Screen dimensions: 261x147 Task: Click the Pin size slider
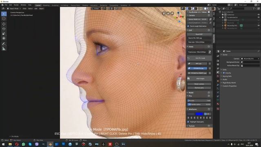pyautogui.click(x=199, y=101)
